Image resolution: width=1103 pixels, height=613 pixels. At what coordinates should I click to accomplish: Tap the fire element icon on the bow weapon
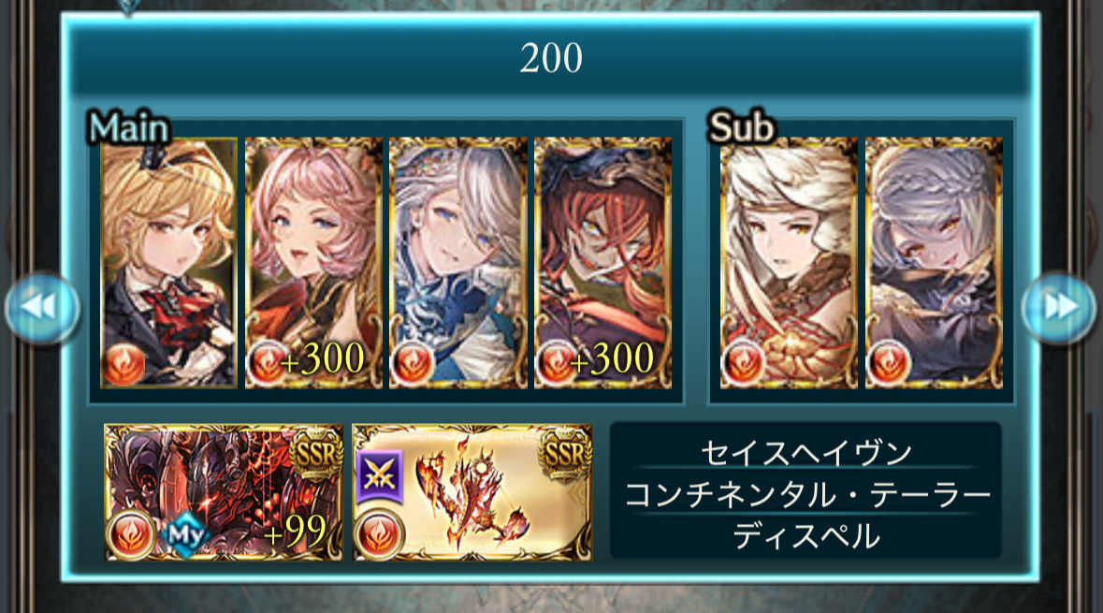[379, 536]
